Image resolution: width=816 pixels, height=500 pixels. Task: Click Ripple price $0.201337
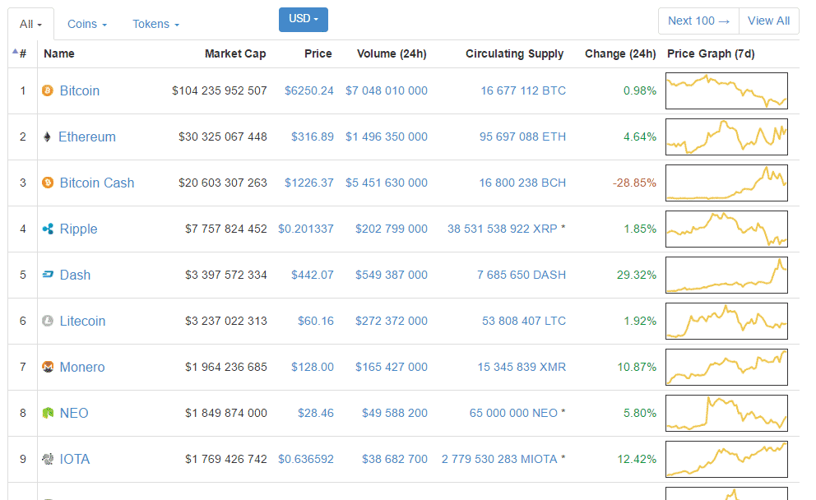pos(306,229)
